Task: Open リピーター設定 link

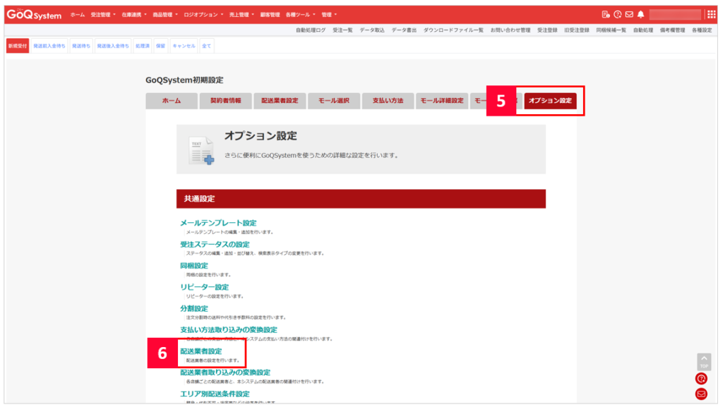Action: 204,287
